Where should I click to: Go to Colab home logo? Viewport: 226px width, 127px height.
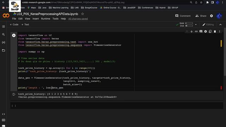coord(6,16)
